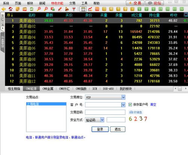Click the 清空 clear link

(x=153, y=104)
